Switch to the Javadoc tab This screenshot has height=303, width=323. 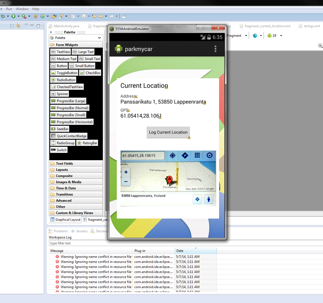80,231
